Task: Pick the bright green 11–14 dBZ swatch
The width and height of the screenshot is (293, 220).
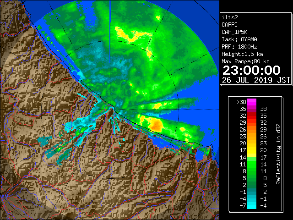Action: tap(251, 164)
